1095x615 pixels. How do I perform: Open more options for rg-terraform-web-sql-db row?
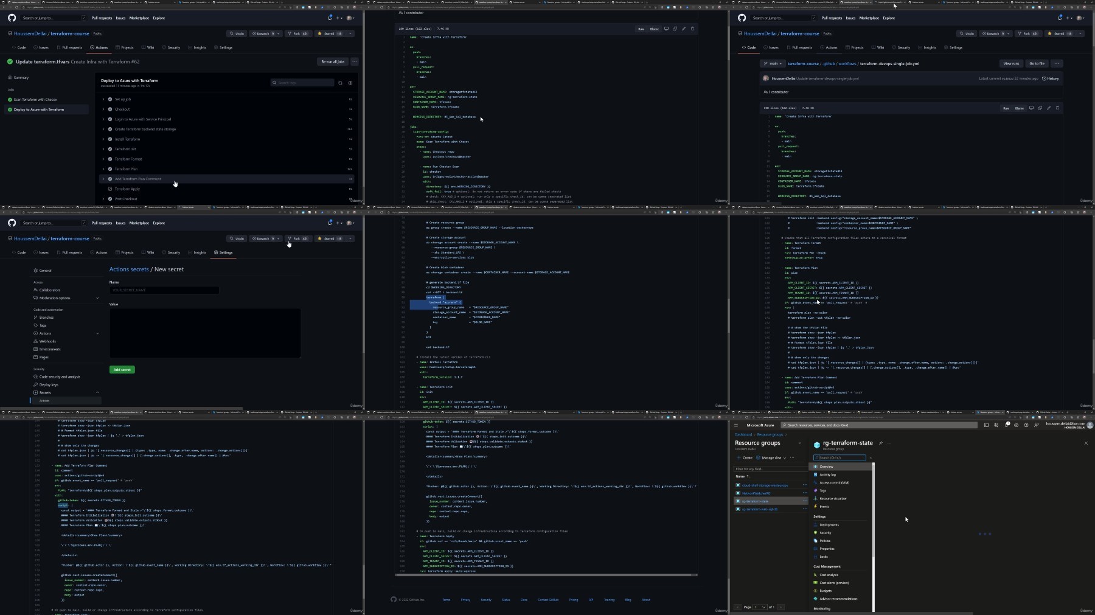(x=805, y=509)
